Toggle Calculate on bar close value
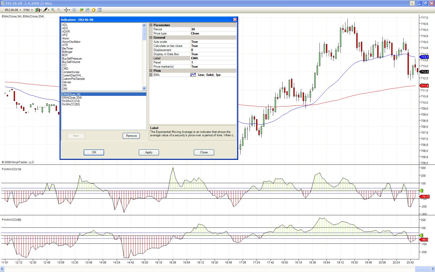Screen dimensions: 435x272 [x=213, y=46]
